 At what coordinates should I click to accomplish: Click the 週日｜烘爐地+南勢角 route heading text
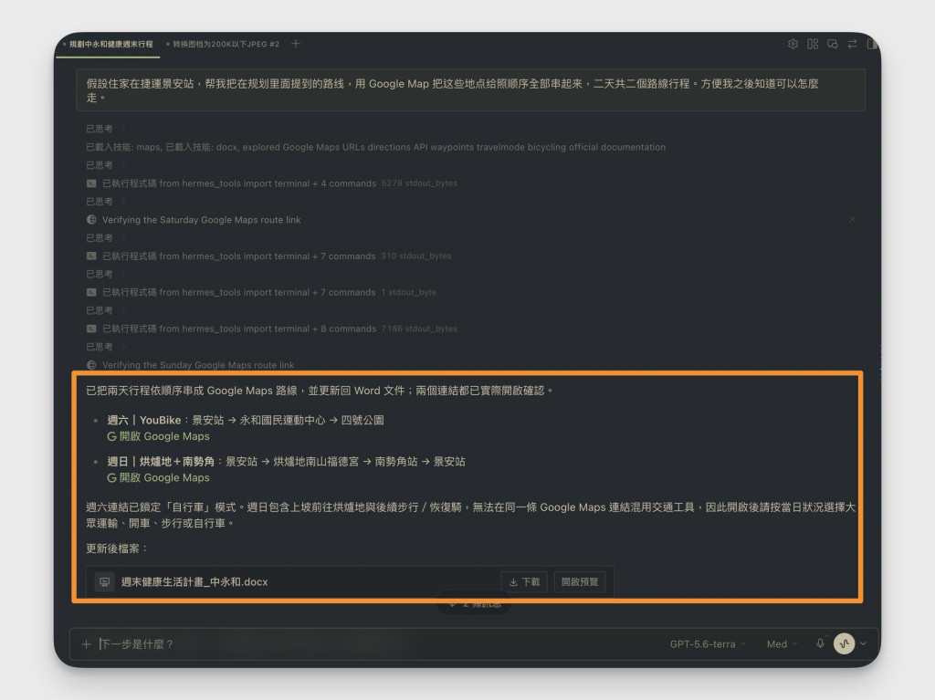pyautogui.click(x=161, y=462)
